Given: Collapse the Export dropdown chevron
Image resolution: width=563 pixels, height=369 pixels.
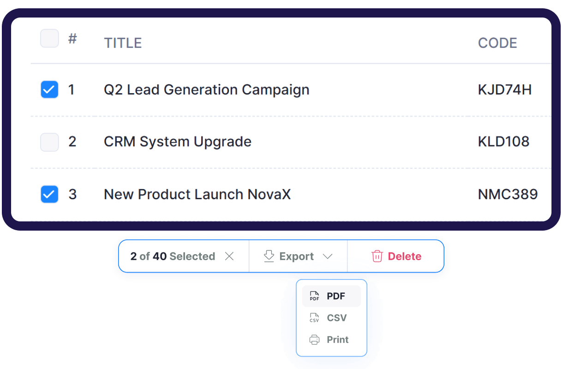Looking at the screenshot, I should tap(328, 256).
